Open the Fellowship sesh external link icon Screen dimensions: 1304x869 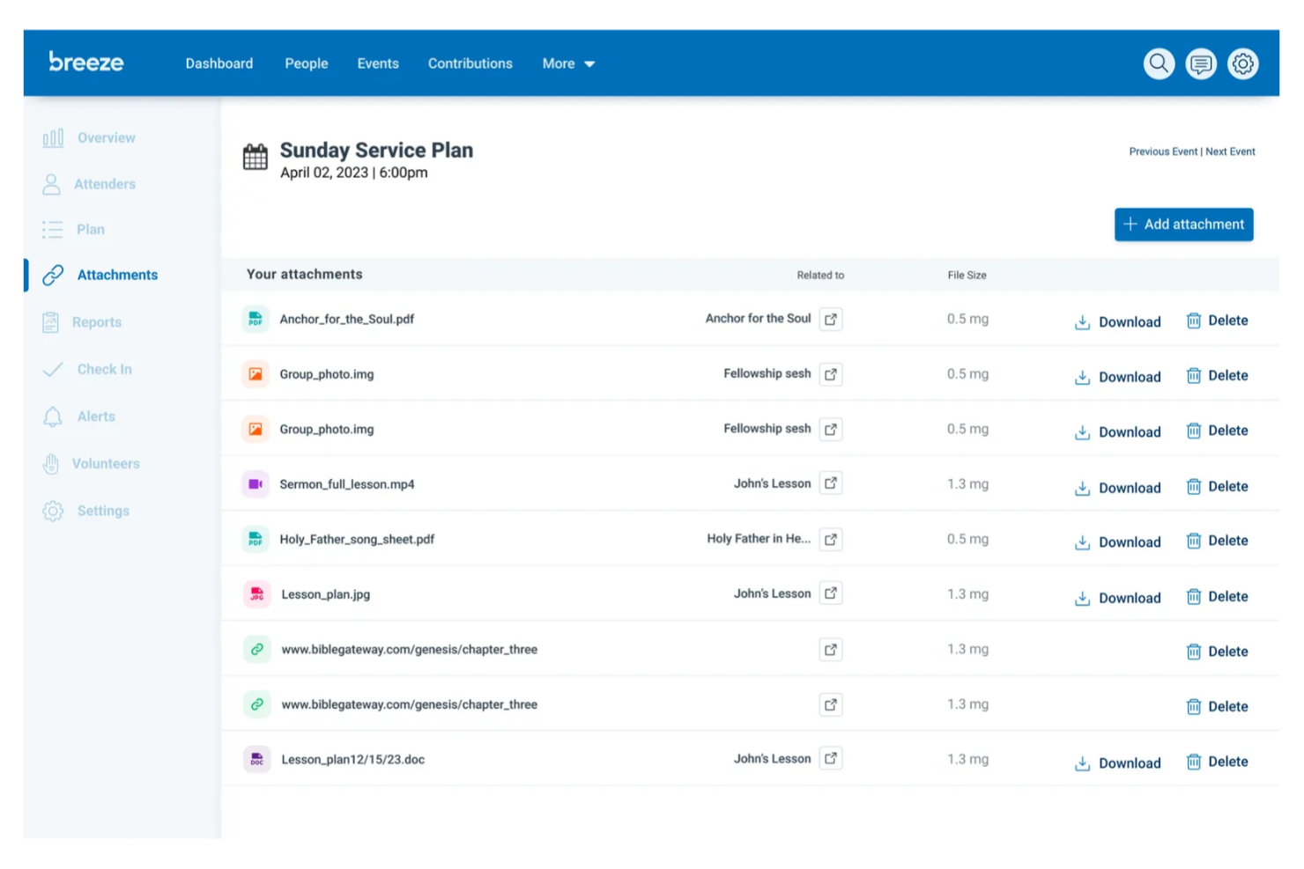pyautogui.click(x=829, y=373)
